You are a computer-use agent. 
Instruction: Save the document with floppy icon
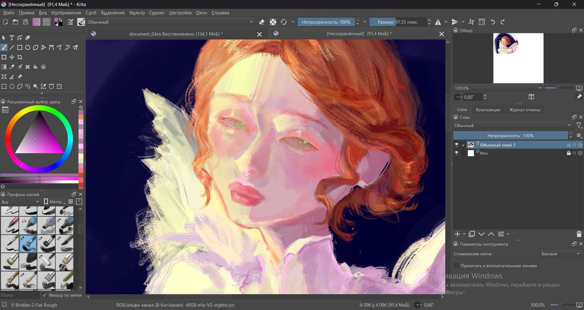click(25, 22)
